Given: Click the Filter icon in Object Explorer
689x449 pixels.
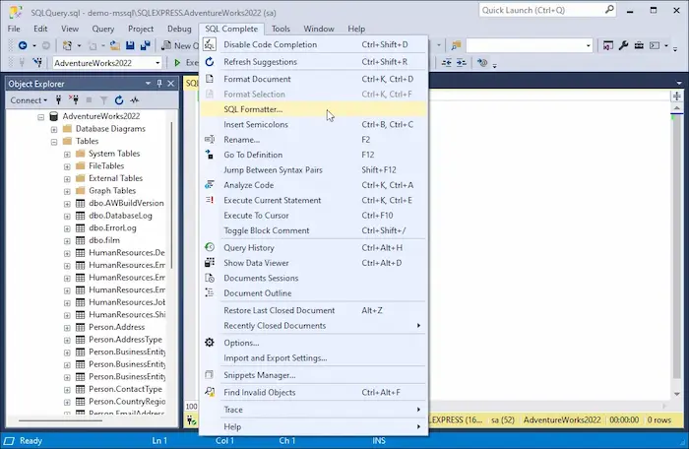Looking at the screenshot, I should 103,100.
